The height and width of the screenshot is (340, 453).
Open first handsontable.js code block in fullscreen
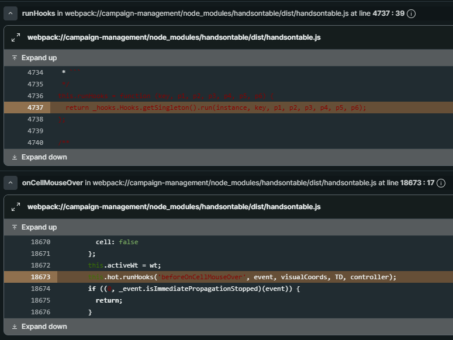point(16,37)
